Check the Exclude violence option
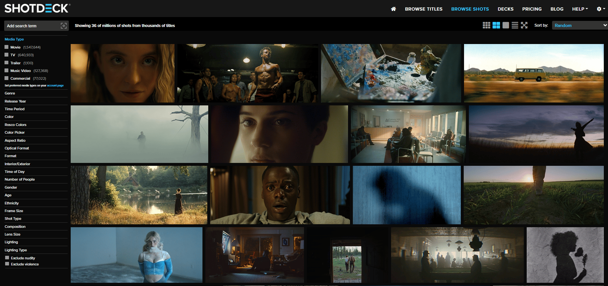The height and width of the screenshot is (286, 608). (x=7, y=264)
